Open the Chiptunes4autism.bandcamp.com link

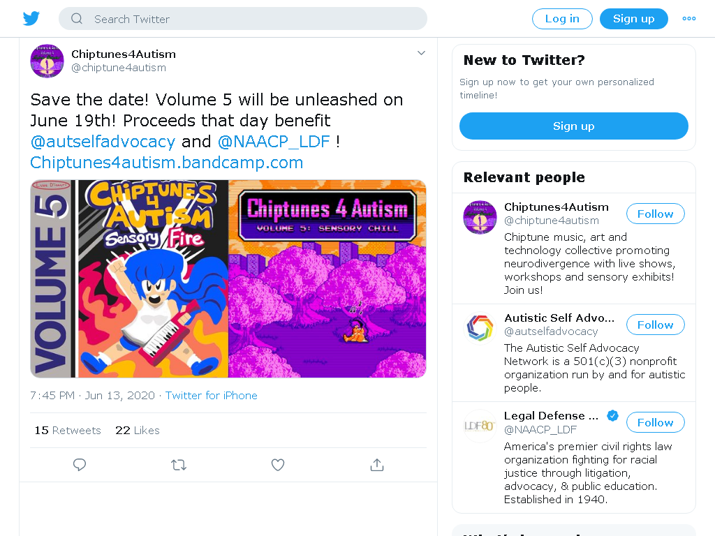pyautogui.click(x=166, y=162)
